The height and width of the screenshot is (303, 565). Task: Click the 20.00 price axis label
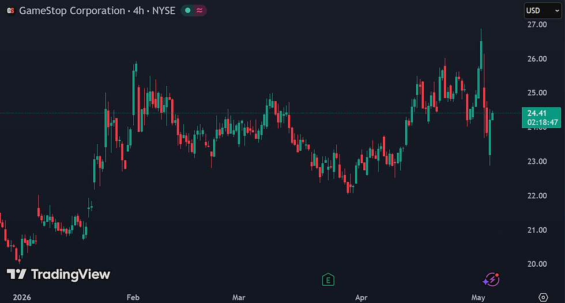point(537,264)
